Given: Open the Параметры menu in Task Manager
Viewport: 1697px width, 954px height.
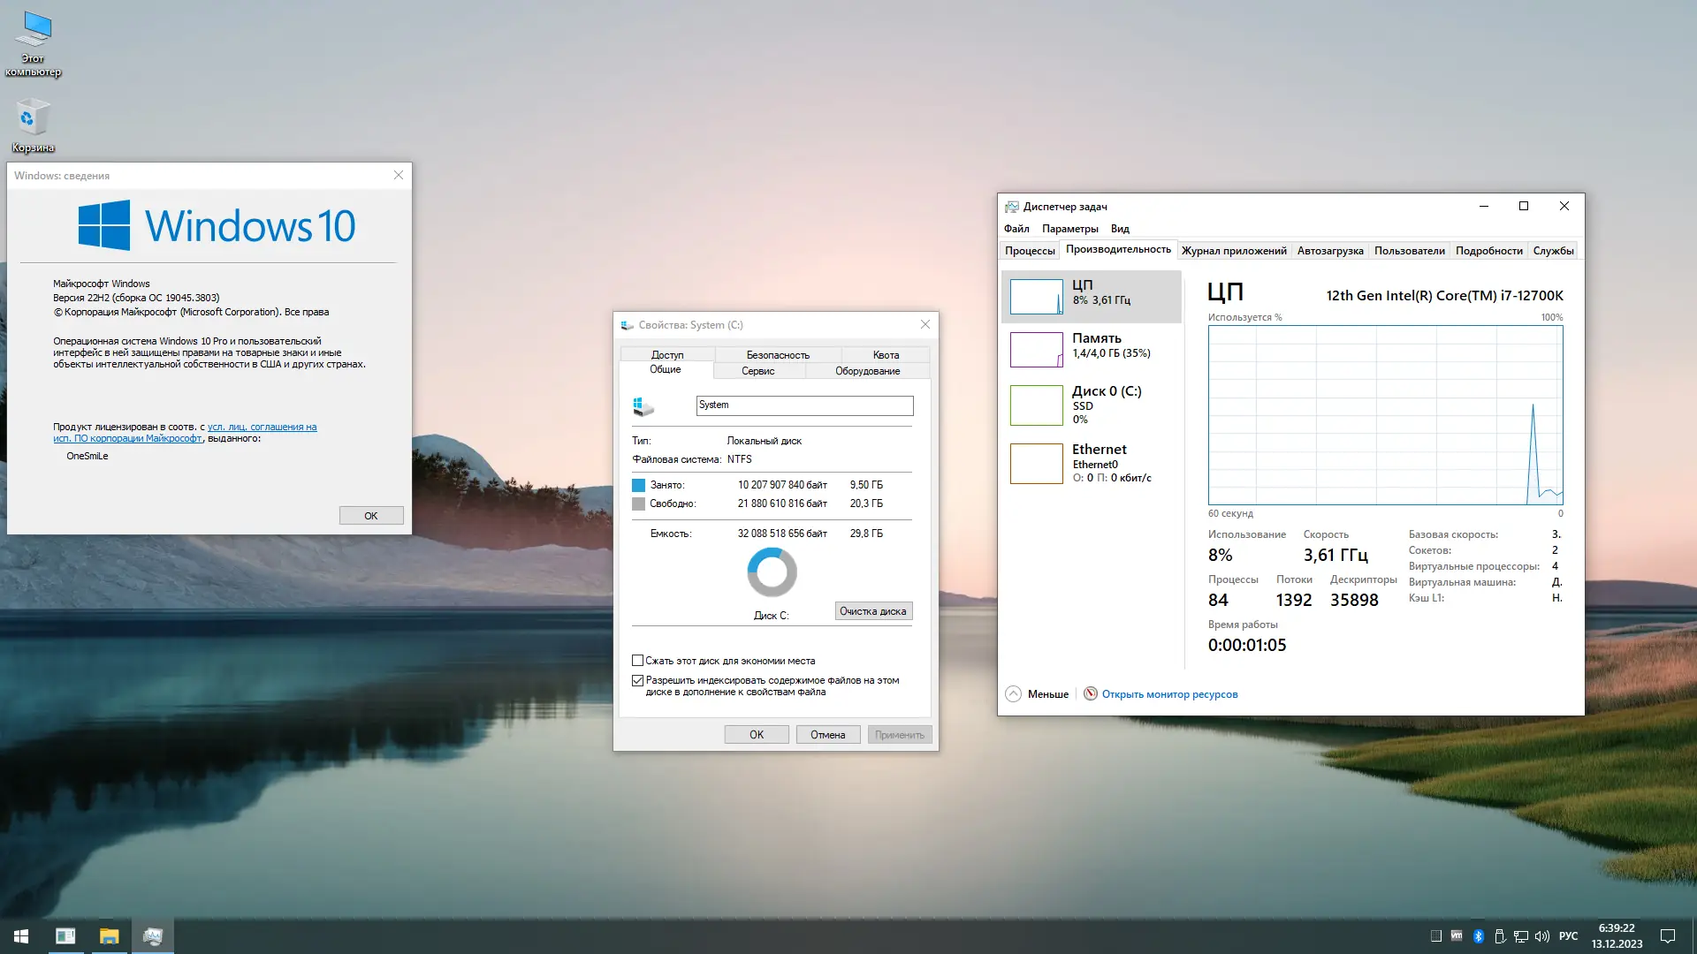Looking at the screenshot, I should [x=1069, y=229].
